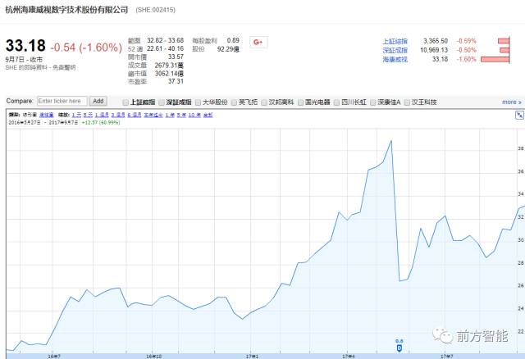The image size is (525, 359).
Task: Switch chart type to candlestick link
Action: [x=46, y=115]
